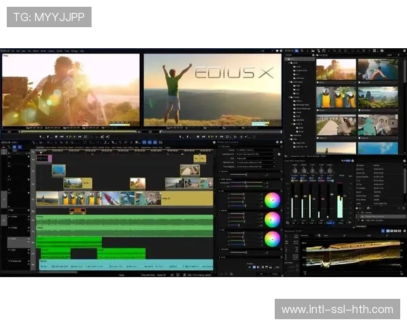The height and width of the screenshot is (326, 407).
Task: Click the Gamma color wheel in the middle
Action: pos(272,219)
